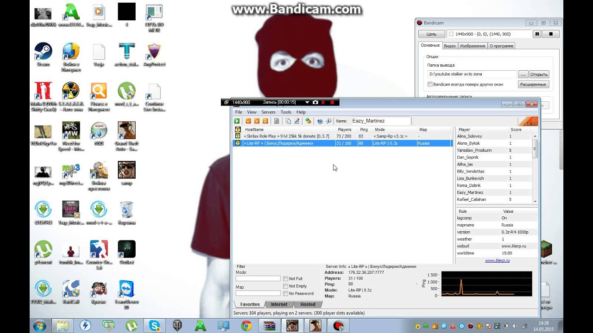This screenshot has height=333, width=593.
Task: Click the Name input field
Action: 380,121
